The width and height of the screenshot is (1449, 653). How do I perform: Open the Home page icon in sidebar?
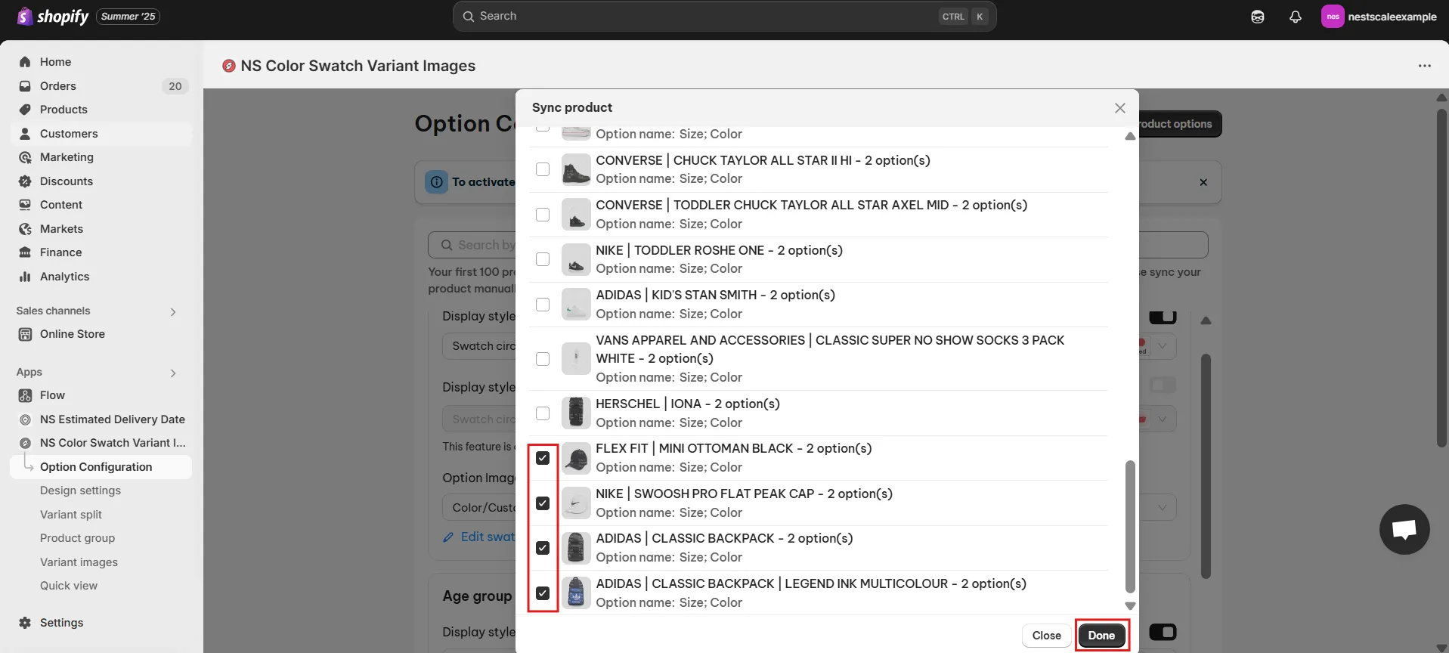(25, 62)
